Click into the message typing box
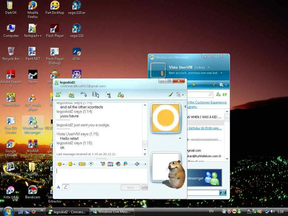 click(x=101, y=175)
